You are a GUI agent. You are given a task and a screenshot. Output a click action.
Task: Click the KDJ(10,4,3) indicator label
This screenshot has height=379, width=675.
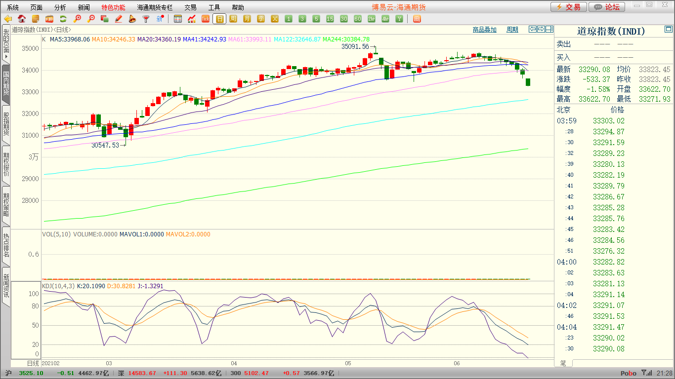click(58, 286)
